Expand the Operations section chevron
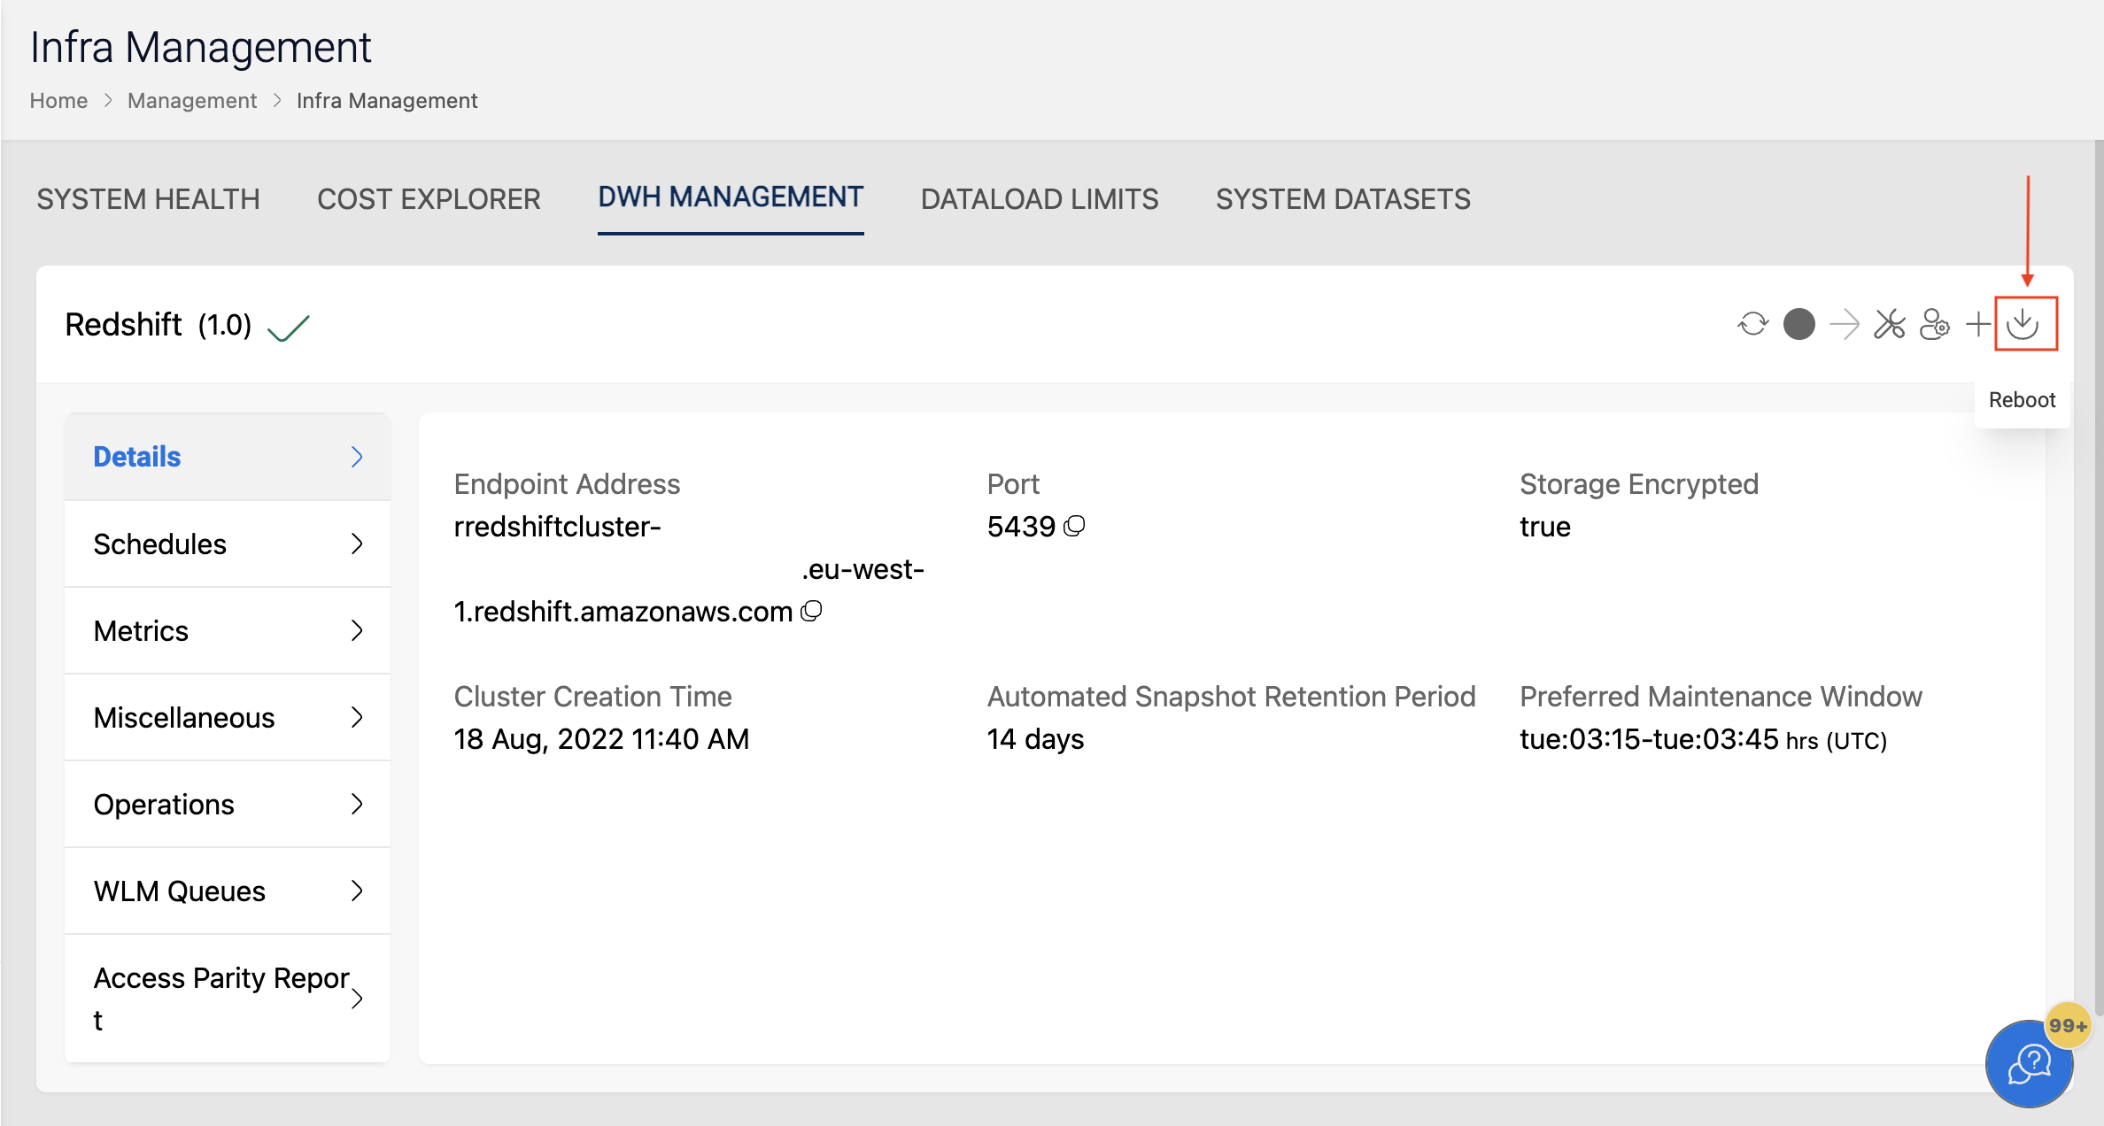 (x=357, y=804)
